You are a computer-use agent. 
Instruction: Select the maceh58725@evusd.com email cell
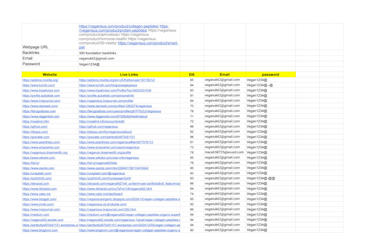224,152
